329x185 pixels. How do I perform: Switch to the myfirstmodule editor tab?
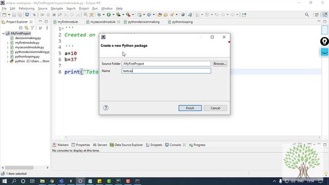point(67,22)
